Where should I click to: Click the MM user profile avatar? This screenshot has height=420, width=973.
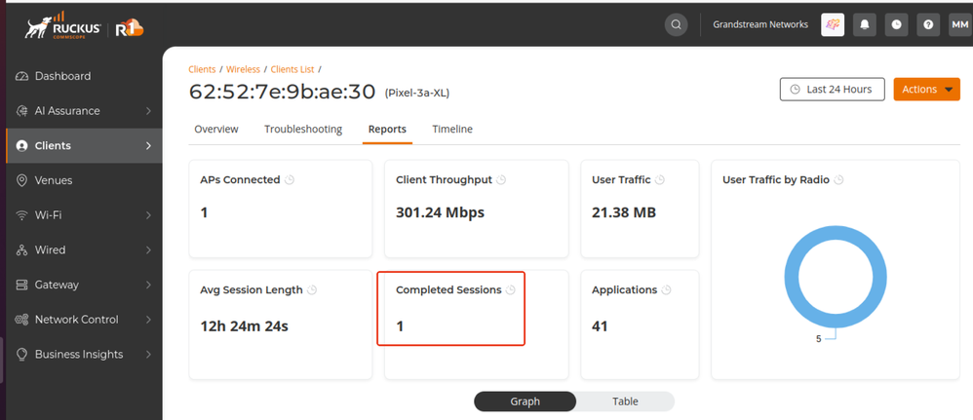click(x=959, y=25)
